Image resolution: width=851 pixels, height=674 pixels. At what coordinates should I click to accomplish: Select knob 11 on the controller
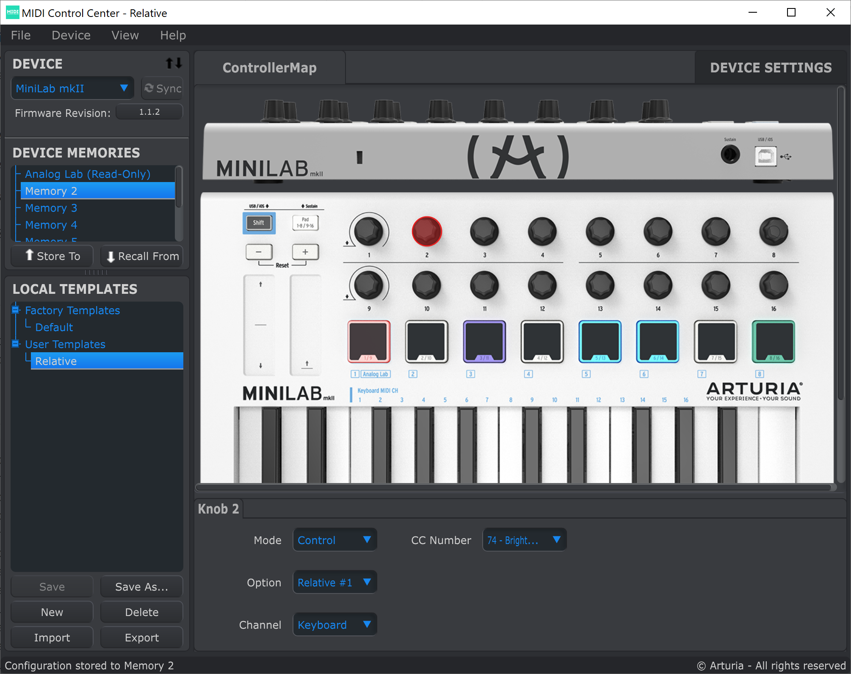(484, 285)
